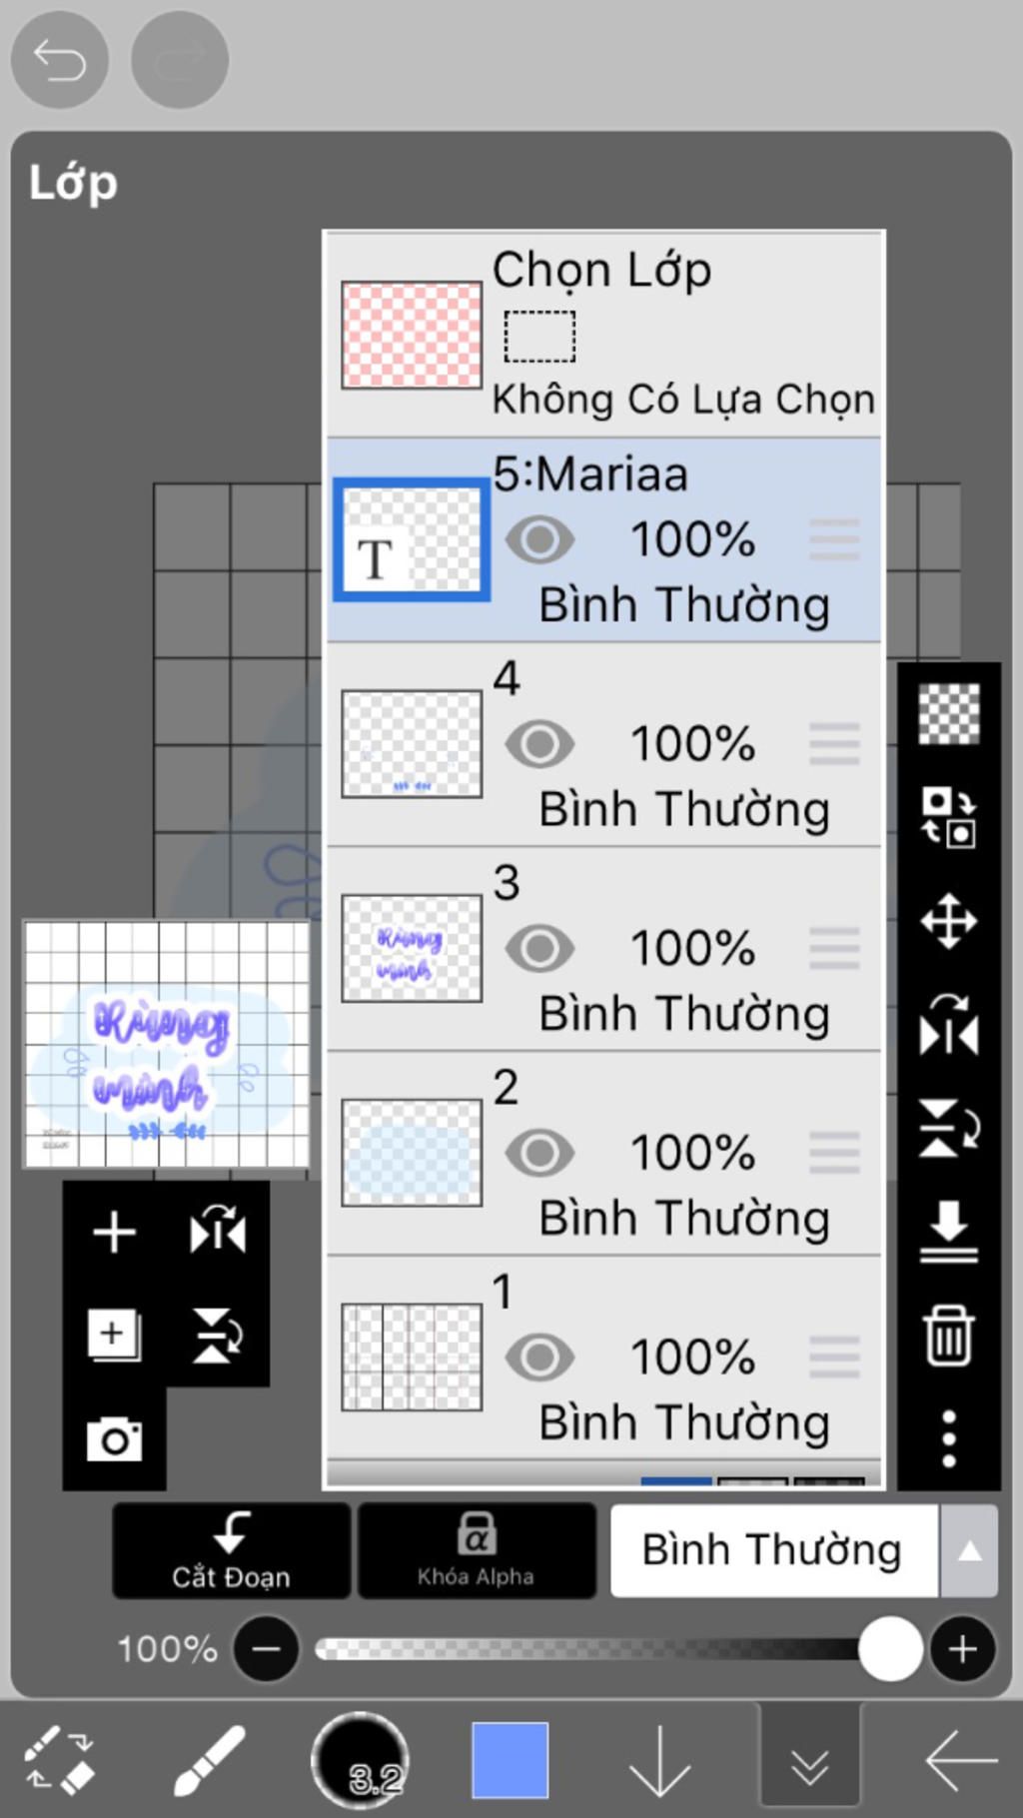Hide layer 1 with its eye icon

click(539, 1358)
